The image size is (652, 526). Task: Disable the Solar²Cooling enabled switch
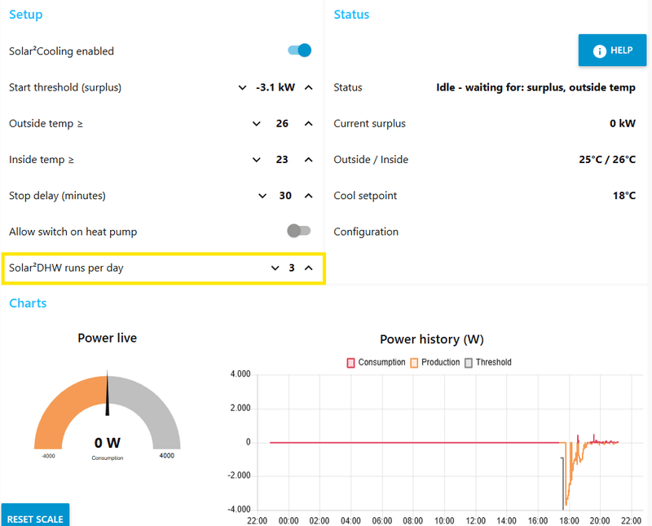tap(299, 51)
